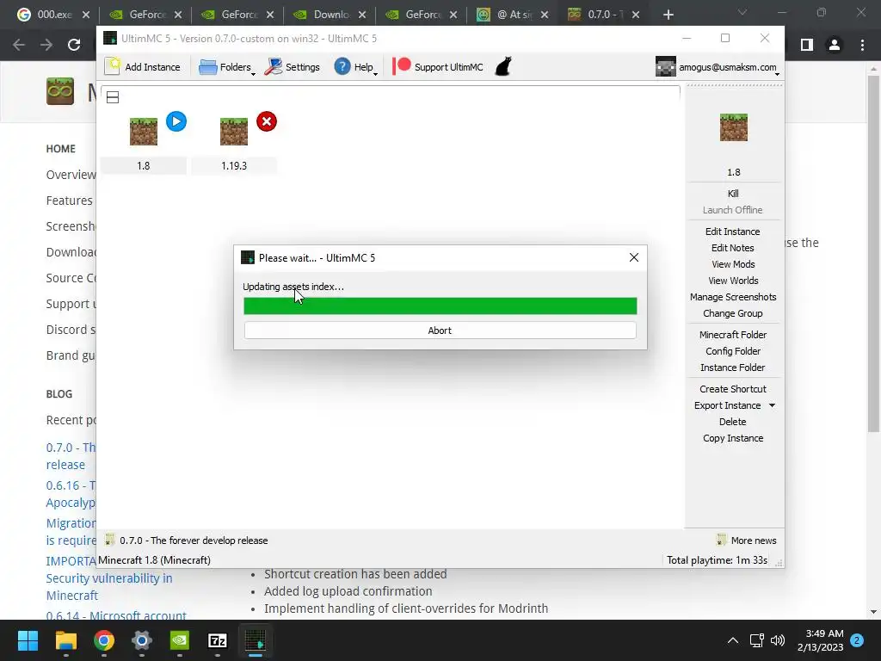
Task: Expand the Export Instance dropdown arrow
Action: [772, 405]
